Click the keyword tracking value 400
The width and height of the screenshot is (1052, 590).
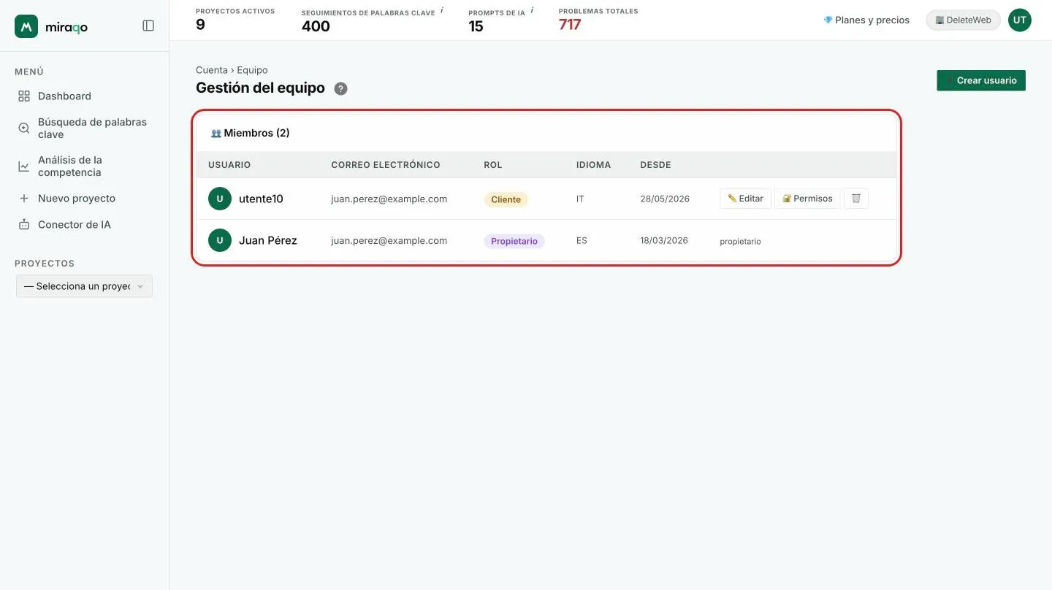click(x=316, y=26)
